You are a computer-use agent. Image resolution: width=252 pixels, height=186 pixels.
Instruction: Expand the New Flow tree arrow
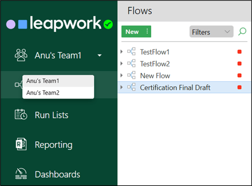[122, 75]
